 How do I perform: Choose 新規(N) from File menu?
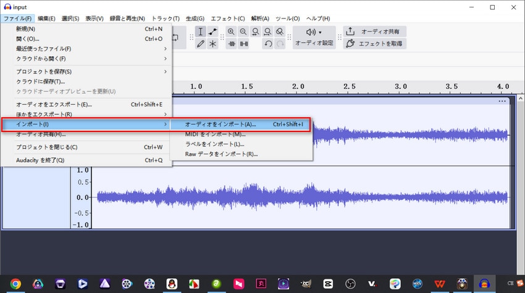[x=86, y=29]
